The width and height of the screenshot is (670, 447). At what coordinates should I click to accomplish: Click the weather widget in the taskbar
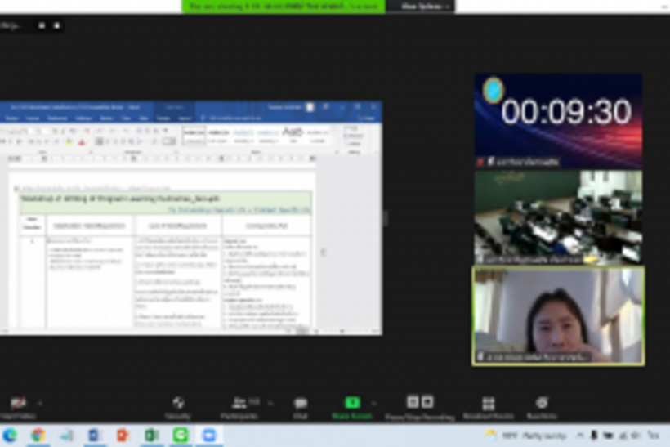pyautogui.click(x=525, y=436)
